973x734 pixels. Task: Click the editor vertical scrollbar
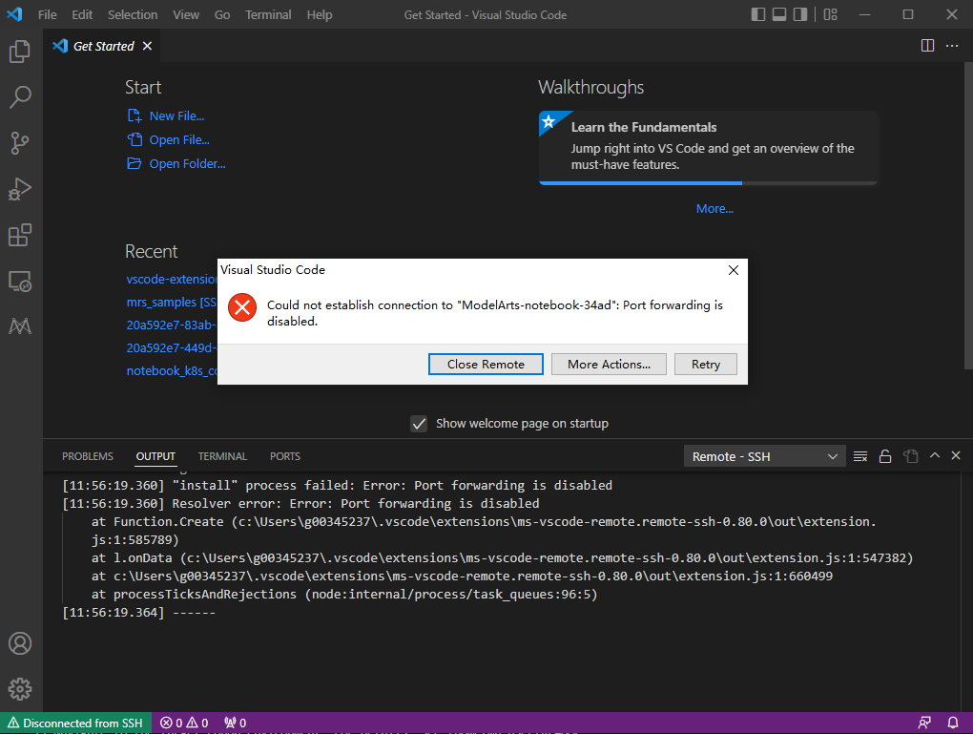tap(968, 216)
